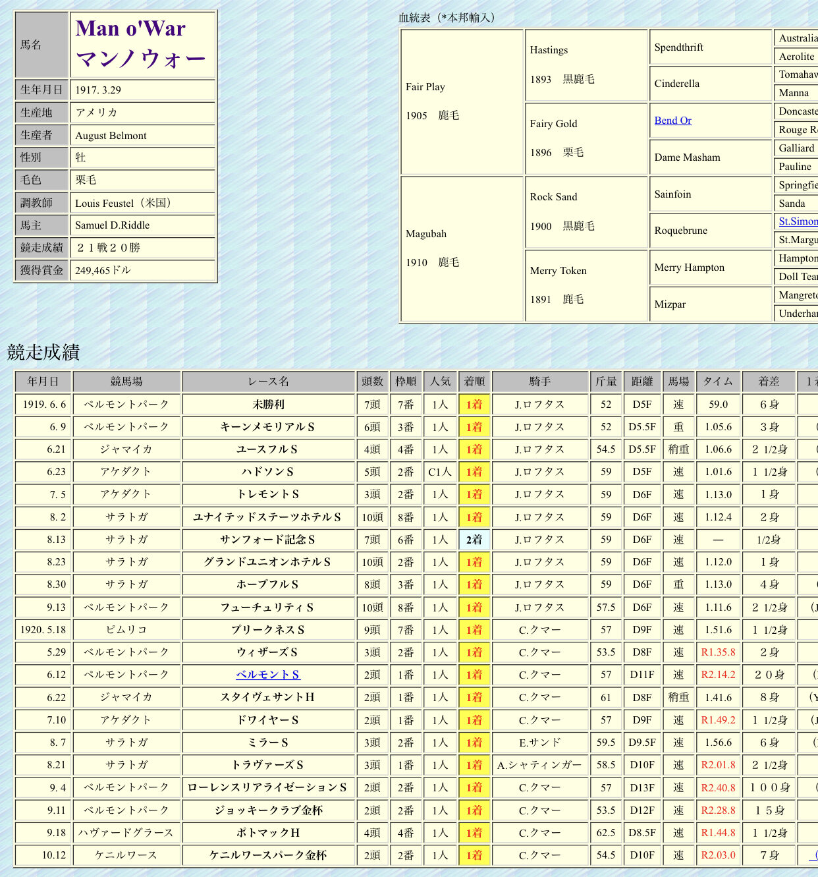Click the C1人 popularity cell
The height and width of the screenshot is (877, 818).
440,472
